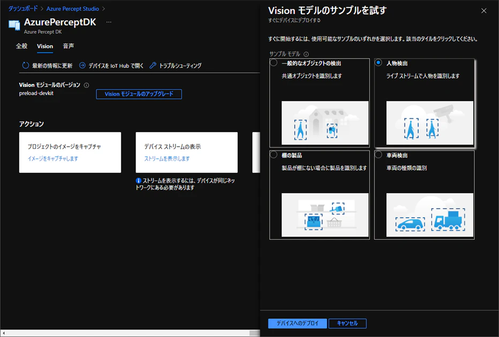Click the shelf products thumbnail image

click(x=325, y=215)
